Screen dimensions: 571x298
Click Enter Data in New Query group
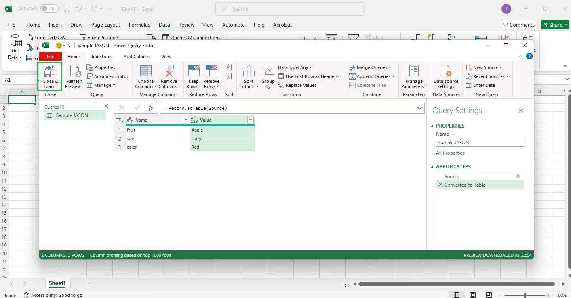480,85
